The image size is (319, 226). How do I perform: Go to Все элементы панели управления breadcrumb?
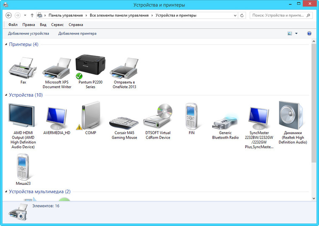119,15
